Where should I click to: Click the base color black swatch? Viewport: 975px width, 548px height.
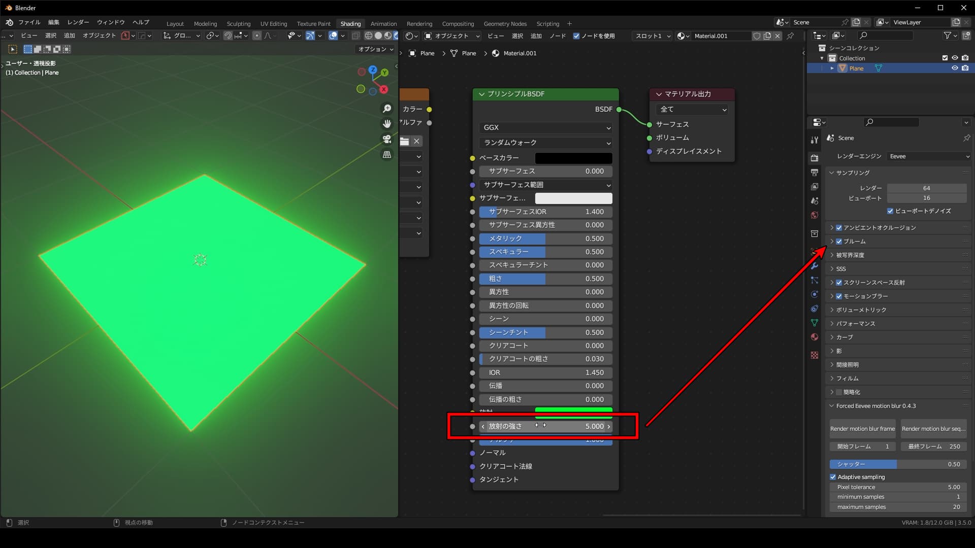(x=573, y=158)
